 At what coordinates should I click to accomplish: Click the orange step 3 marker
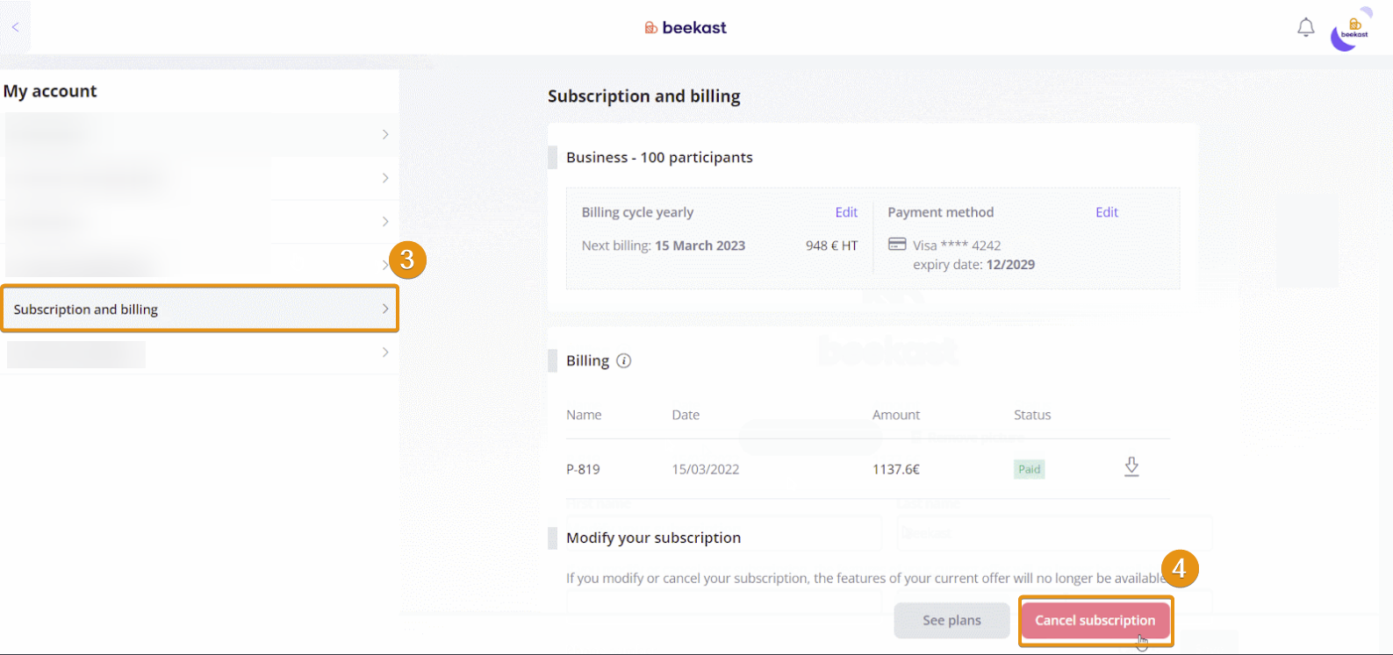tap(407, 260)
